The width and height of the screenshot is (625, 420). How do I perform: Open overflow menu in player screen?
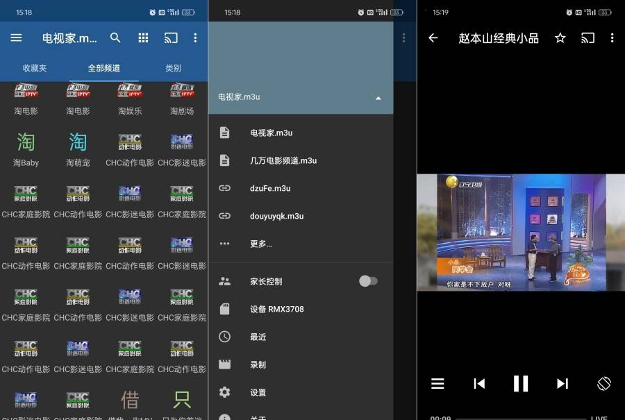[x=612, y=38]
